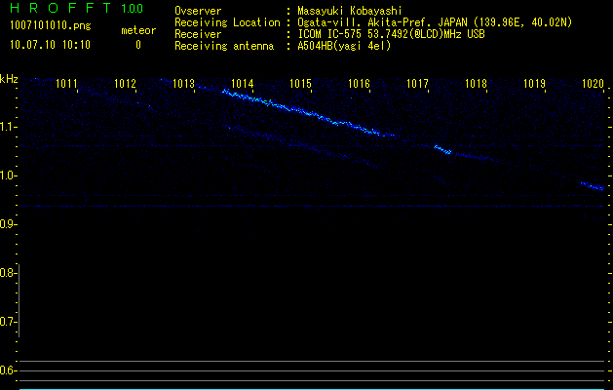The image size is (613, 390).
Task: Click the meteor count label
Action: [x=138, y=30]
